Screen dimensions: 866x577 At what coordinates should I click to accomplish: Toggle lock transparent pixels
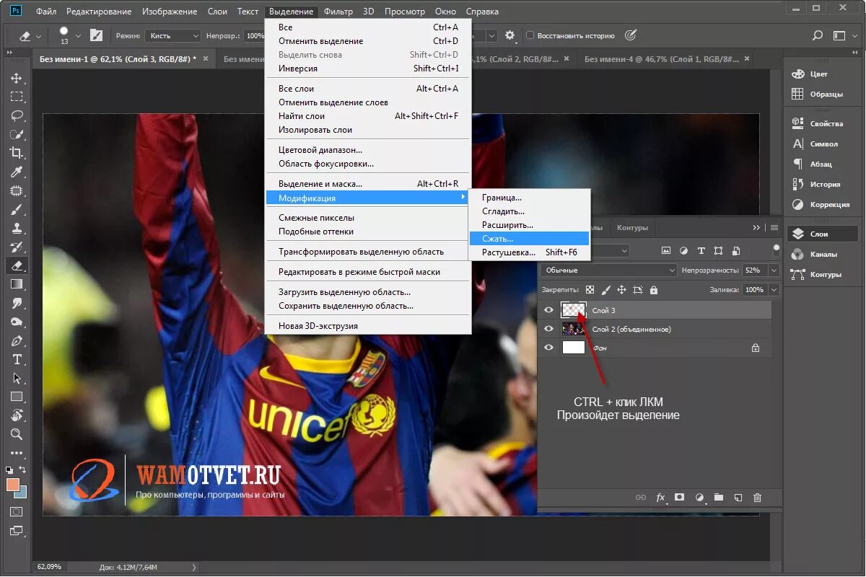click(590, 290)
